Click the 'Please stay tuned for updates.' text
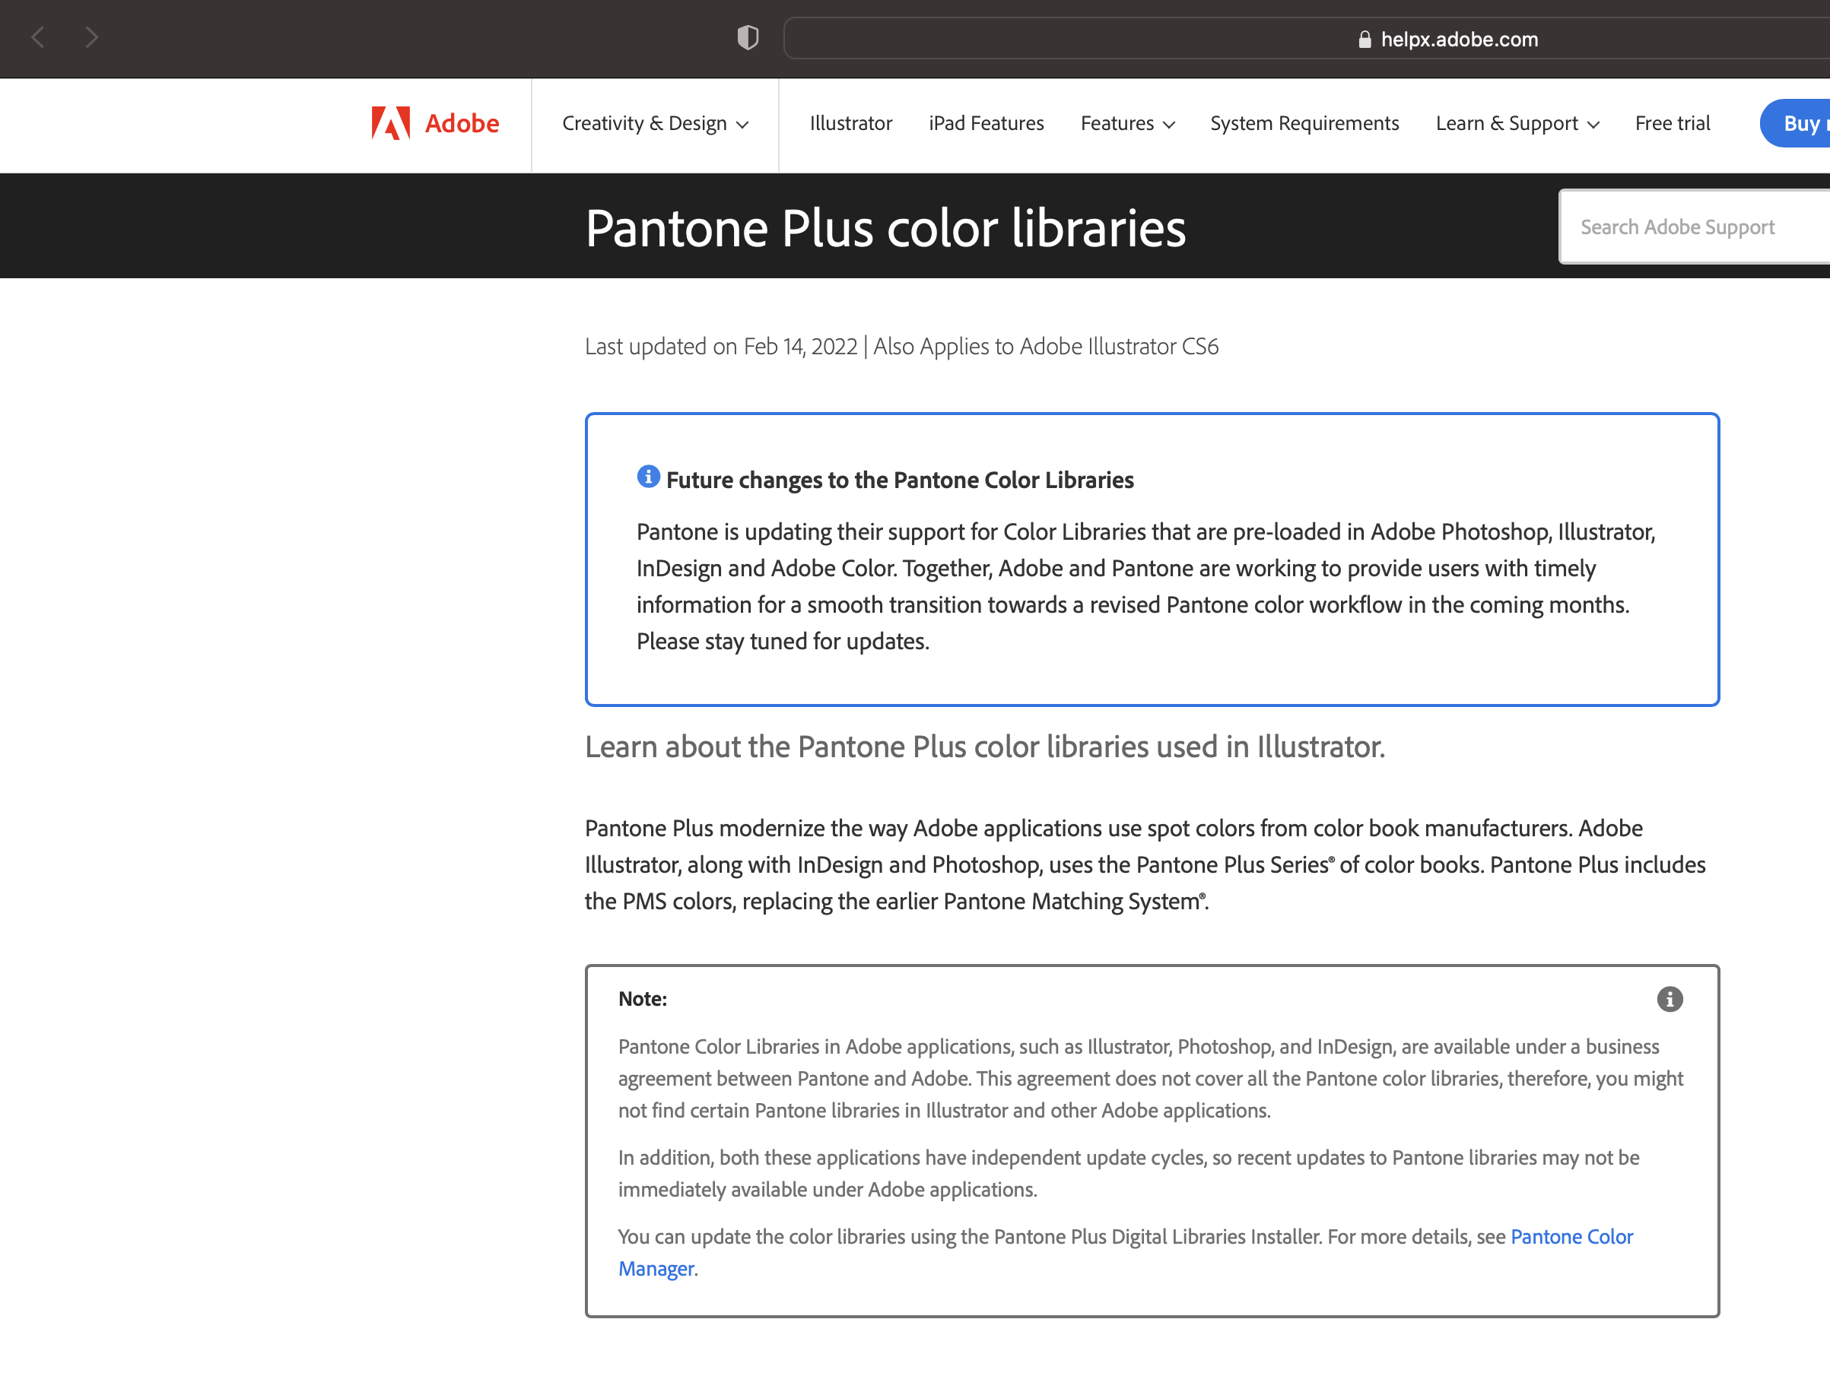Image resolution: width=1830 pixels, height=1373 pixels. [x=783, y=641]
